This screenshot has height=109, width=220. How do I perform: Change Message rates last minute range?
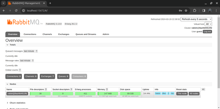click(x=25, y=60)
